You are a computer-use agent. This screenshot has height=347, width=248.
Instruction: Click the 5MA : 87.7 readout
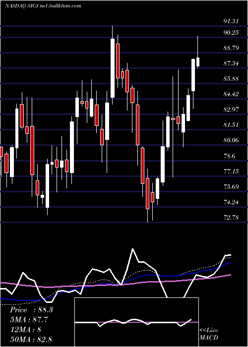[29, 320]
